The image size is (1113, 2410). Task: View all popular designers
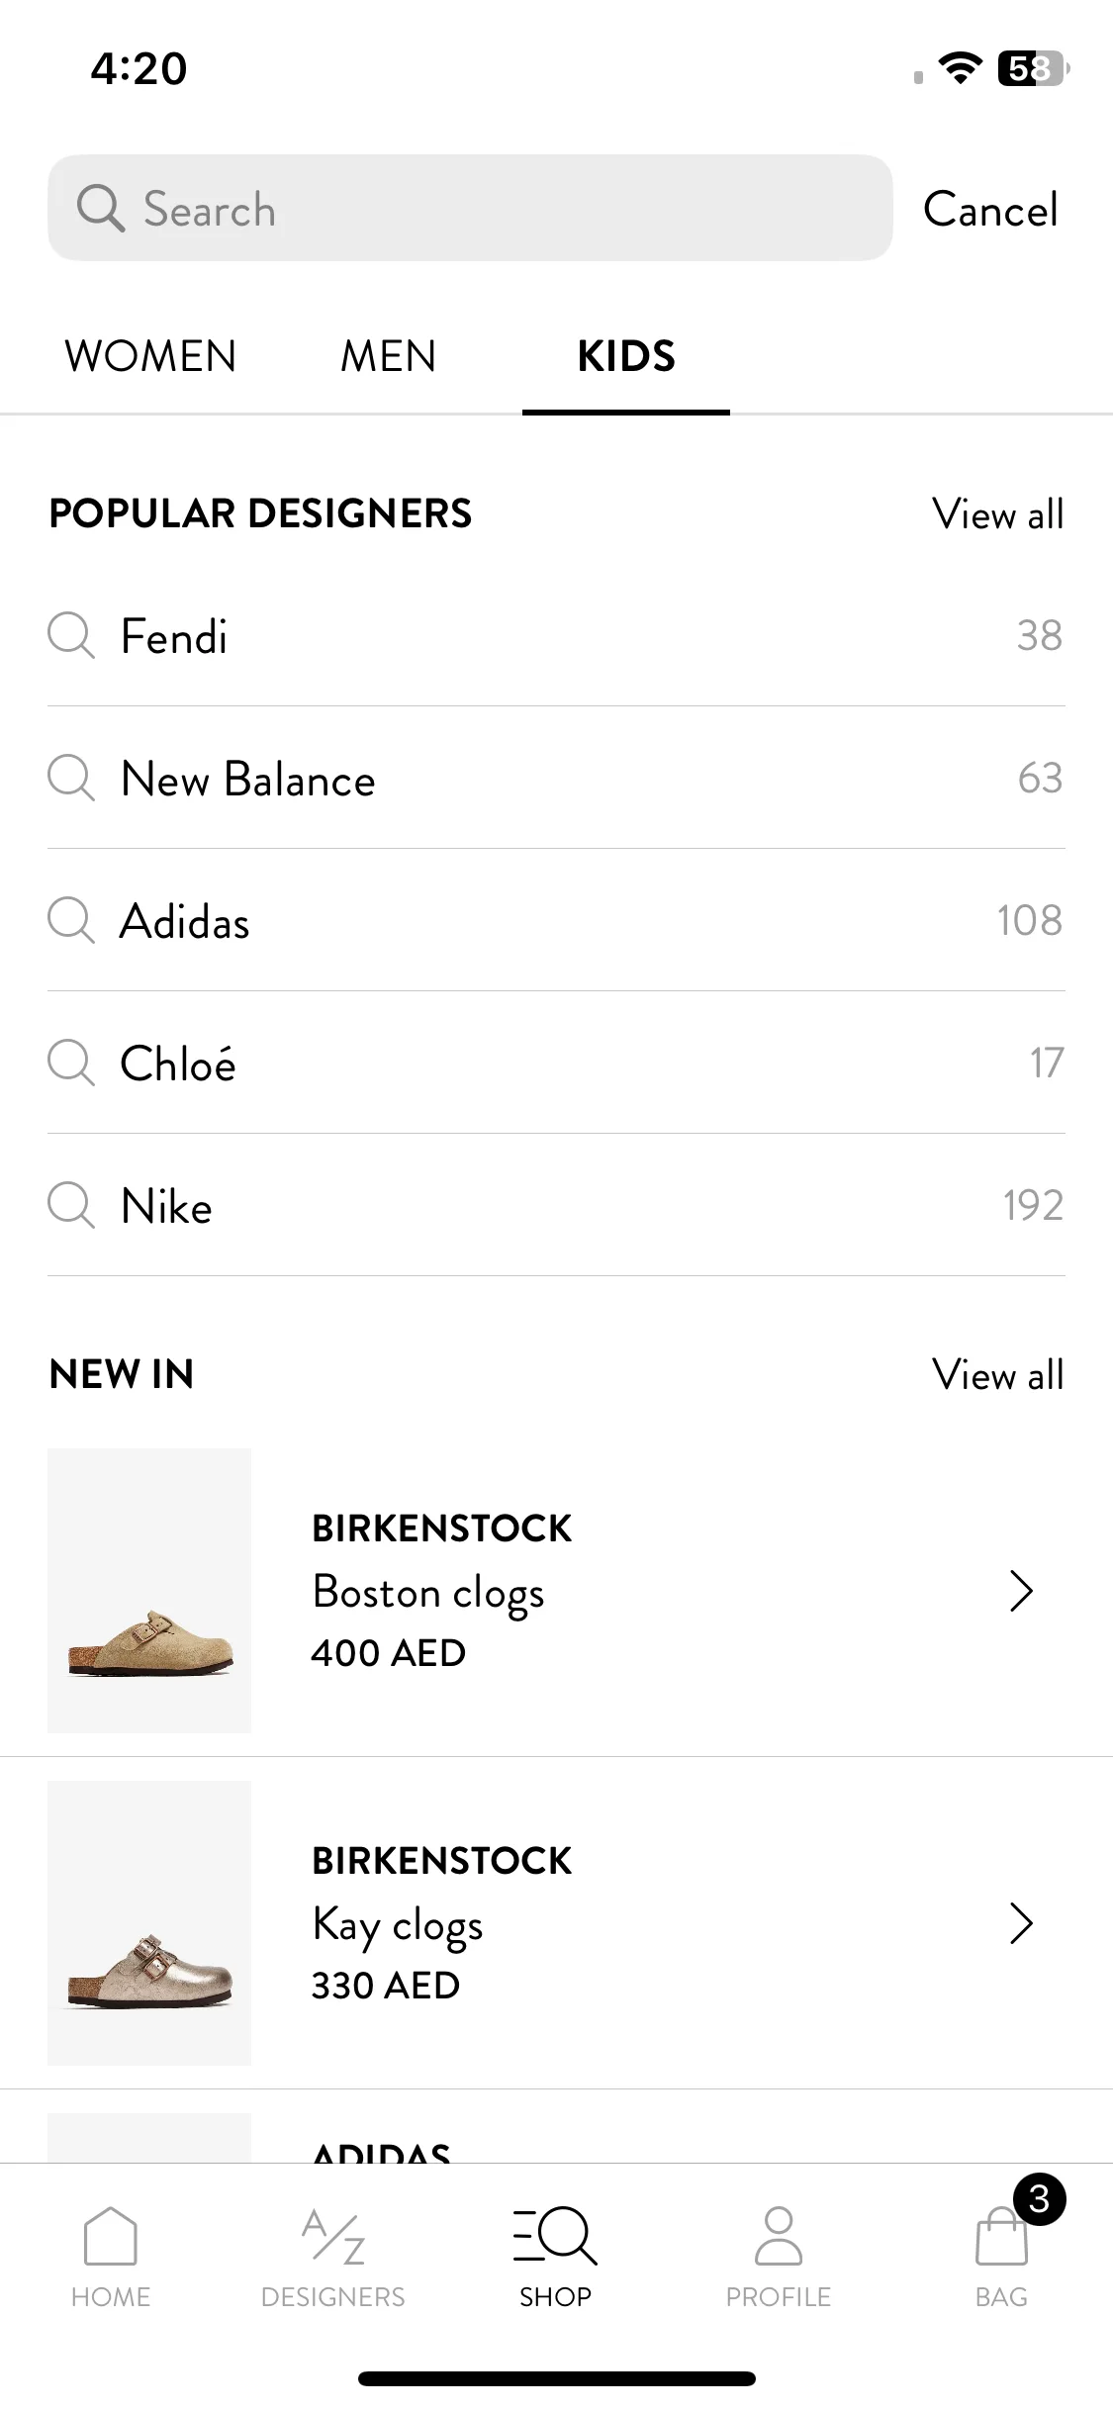pyautogui.click(x=997, y=514)
